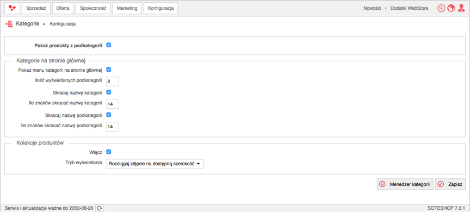470x212 pixels.
Task: Click the checkmark icon on Zapisz
Action: pyautogui.click(x=441, y=184)
